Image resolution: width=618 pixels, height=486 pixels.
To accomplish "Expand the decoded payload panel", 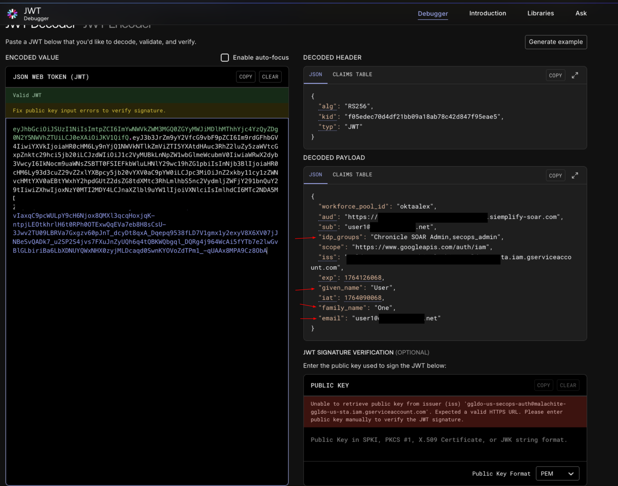I will [575, 175].
